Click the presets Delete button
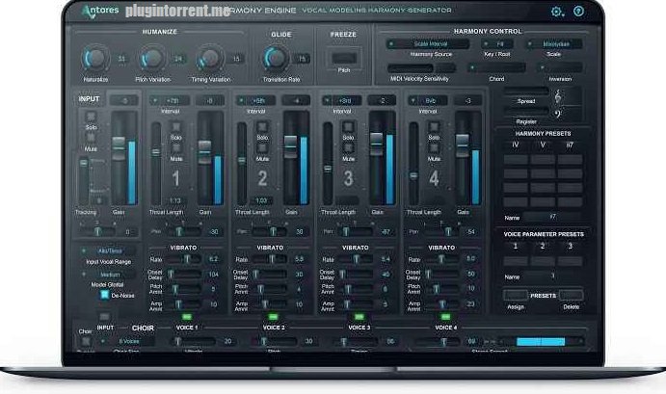Viewport: 666px width, 394px height. [x=571, y=295]
